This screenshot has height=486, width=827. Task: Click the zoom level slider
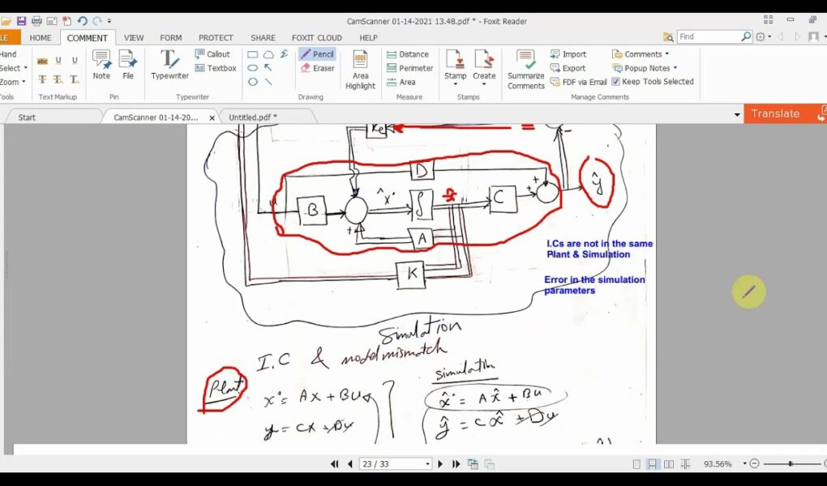(x=790, y=464)
